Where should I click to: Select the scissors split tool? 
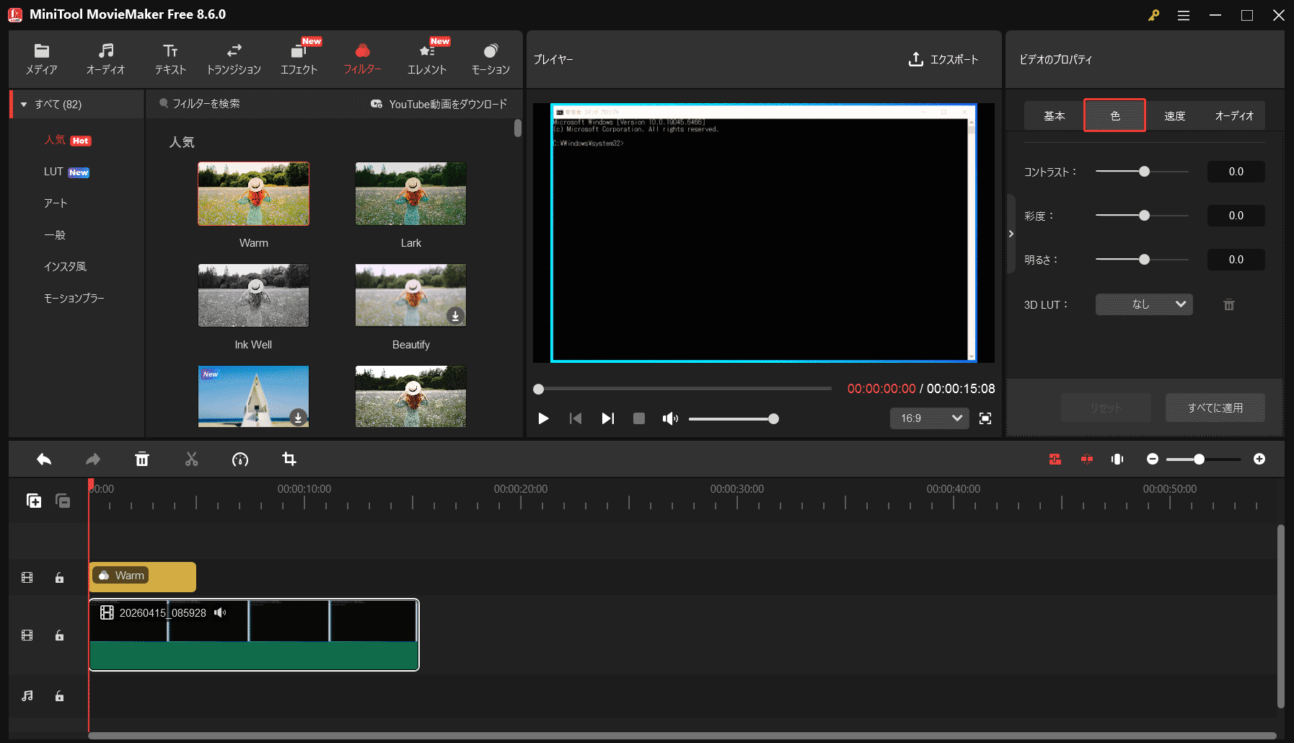coord(191,459)
